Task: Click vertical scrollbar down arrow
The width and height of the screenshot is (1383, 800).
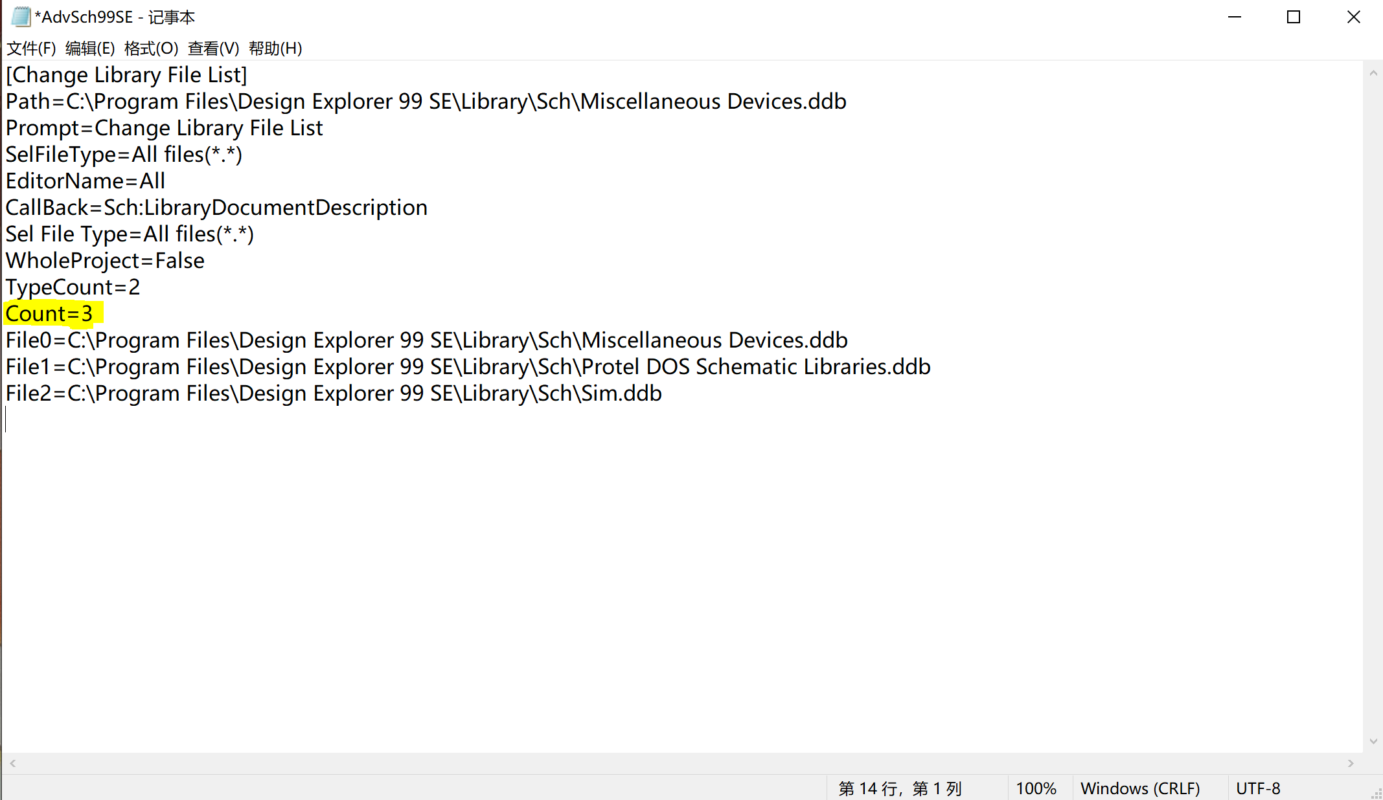Action: pos(1373,742)
